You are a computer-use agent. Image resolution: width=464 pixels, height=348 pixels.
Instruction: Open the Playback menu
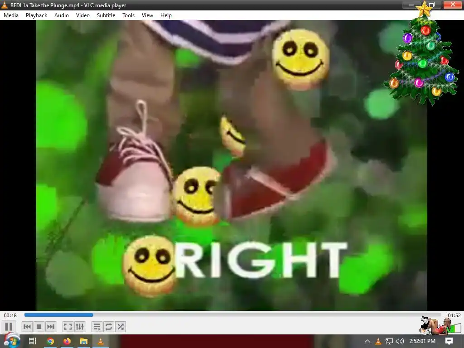click(x=36, y=15)
